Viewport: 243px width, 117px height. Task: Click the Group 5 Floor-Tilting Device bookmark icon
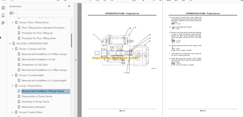tap(16, 23)
